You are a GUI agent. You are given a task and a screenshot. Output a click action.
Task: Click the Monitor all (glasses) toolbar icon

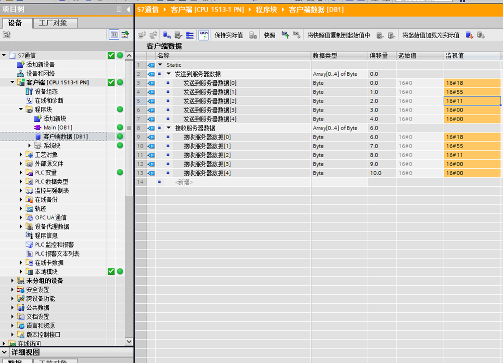click(x=204, y=35)
